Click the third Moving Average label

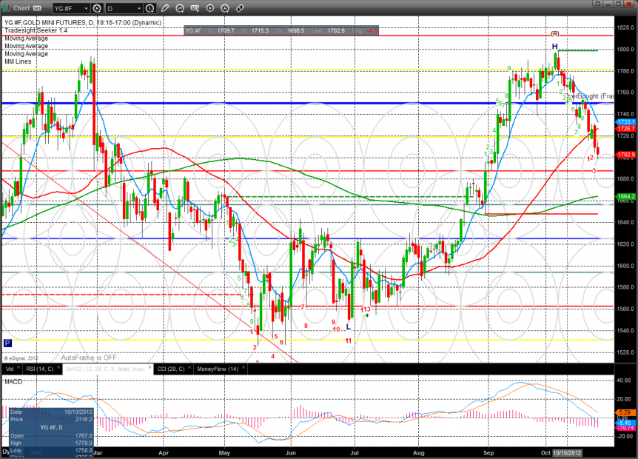pyautogui.click(x=26, y=54)
